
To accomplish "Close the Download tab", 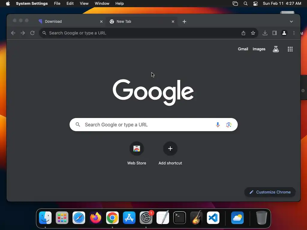I will pyautogui.click(x=101, y=22).
